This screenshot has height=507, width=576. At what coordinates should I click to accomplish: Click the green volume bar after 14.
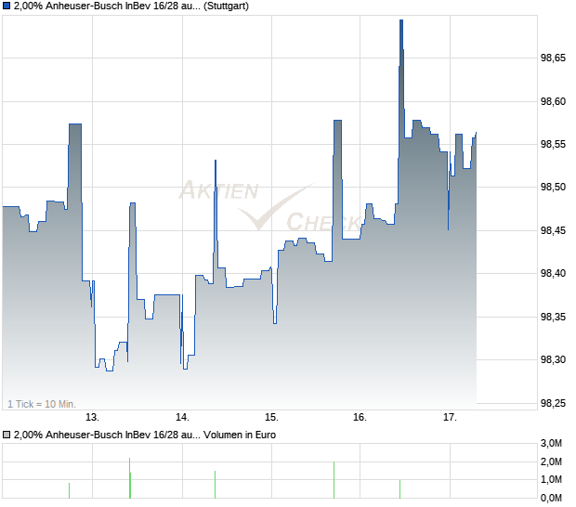pyautogui.click(x=215, y=484)
